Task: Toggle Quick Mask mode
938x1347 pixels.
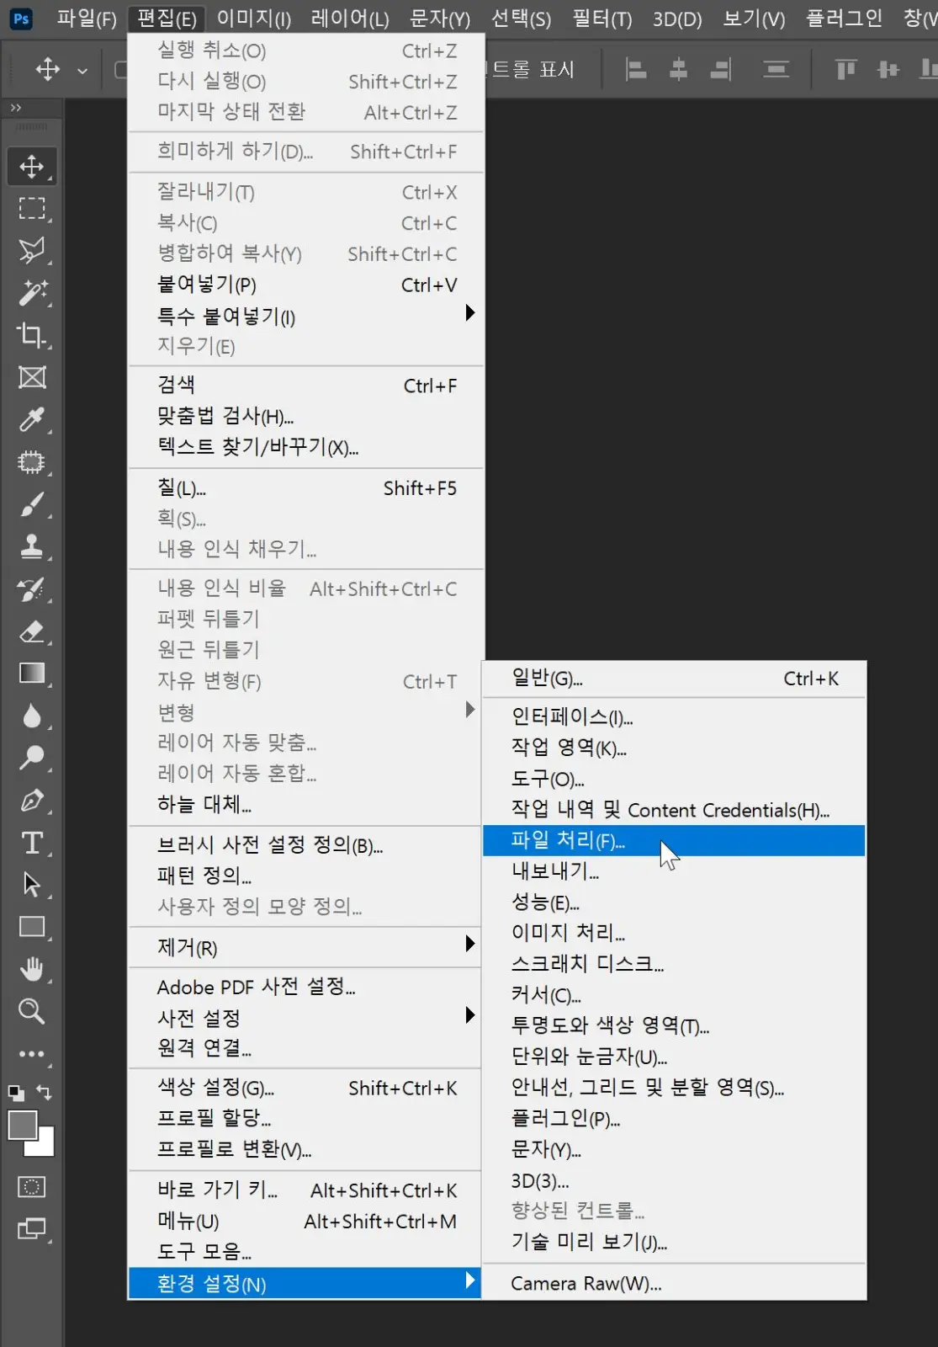Action: click(x=32, y=1187)
